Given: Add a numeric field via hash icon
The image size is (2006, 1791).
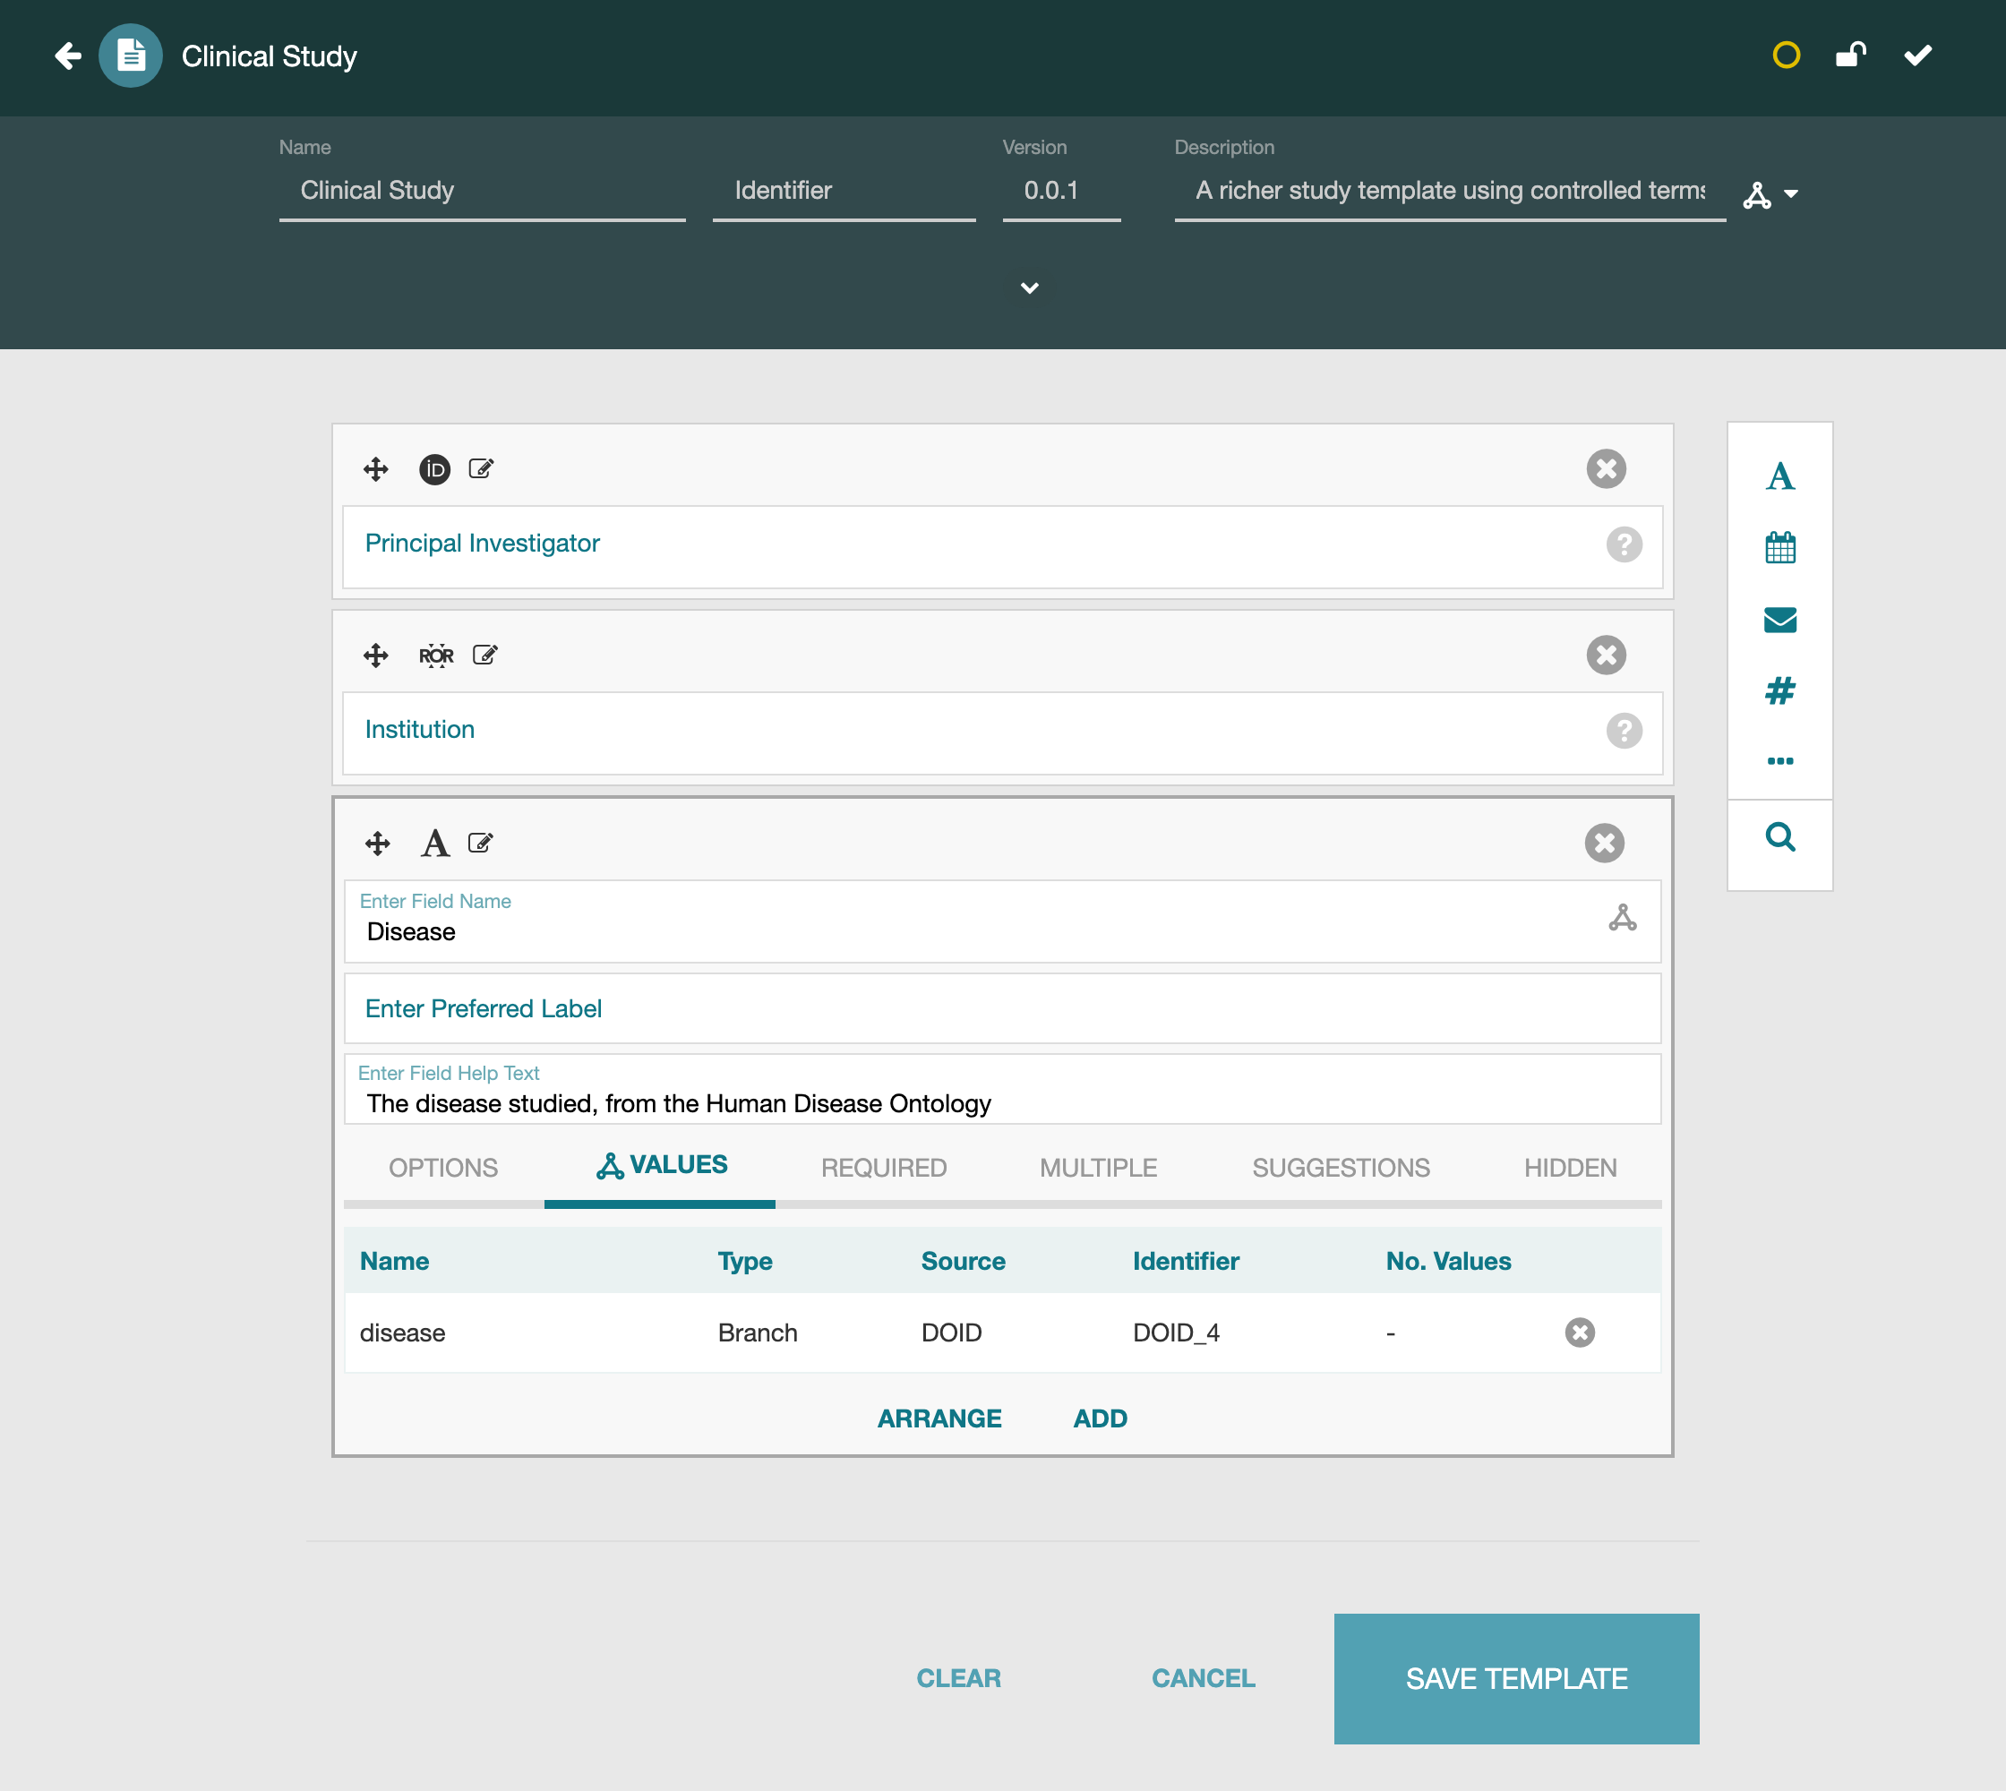Looking at the screenshot, I should (1779, 690).
